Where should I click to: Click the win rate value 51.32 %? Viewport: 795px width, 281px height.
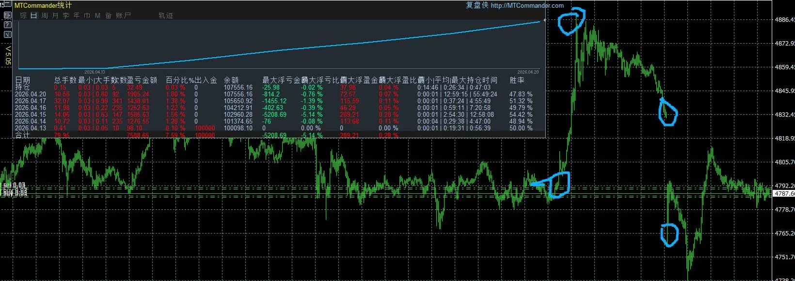521,101
